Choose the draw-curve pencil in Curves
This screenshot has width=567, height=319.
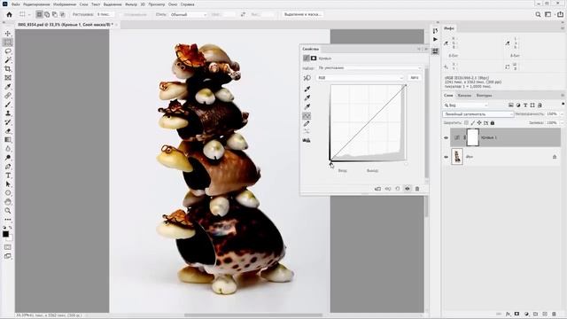click(307, 124)
